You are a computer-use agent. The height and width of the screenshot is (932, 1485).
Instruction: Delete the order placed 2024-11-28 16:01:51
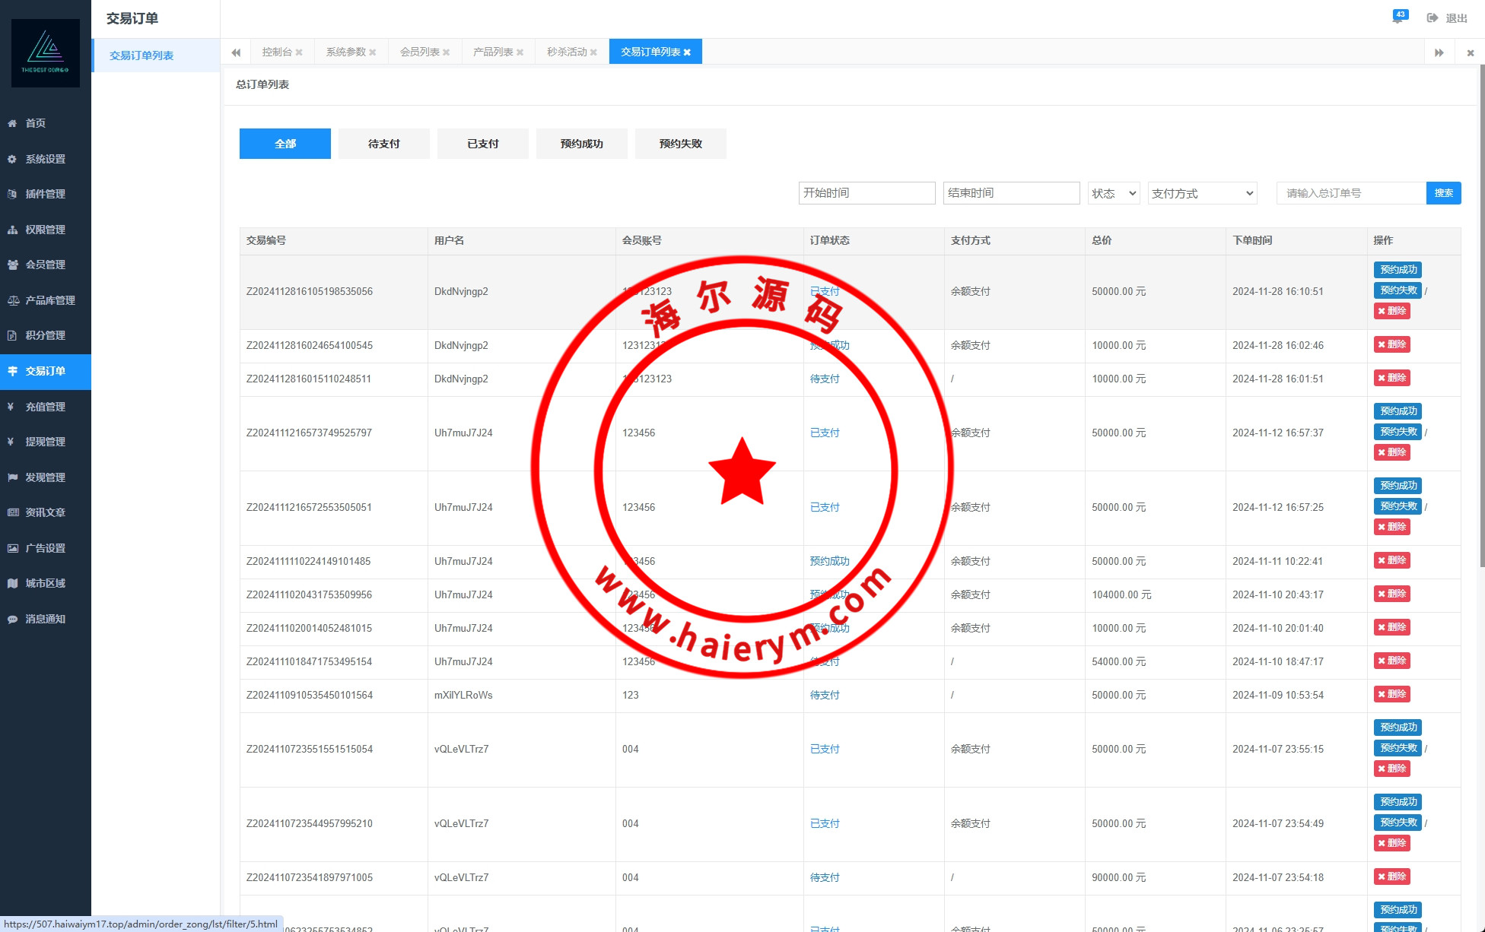(1392, 378)
